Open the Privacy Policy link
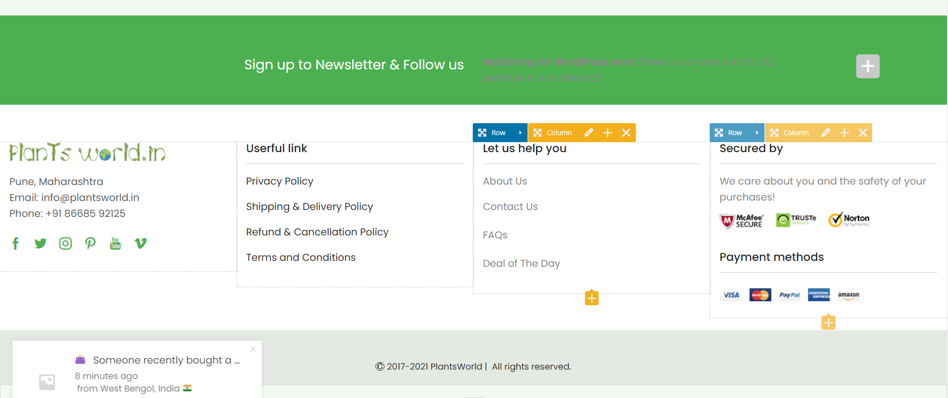The height and width of the screenshot is (398, 948). [x=280, y=181]
